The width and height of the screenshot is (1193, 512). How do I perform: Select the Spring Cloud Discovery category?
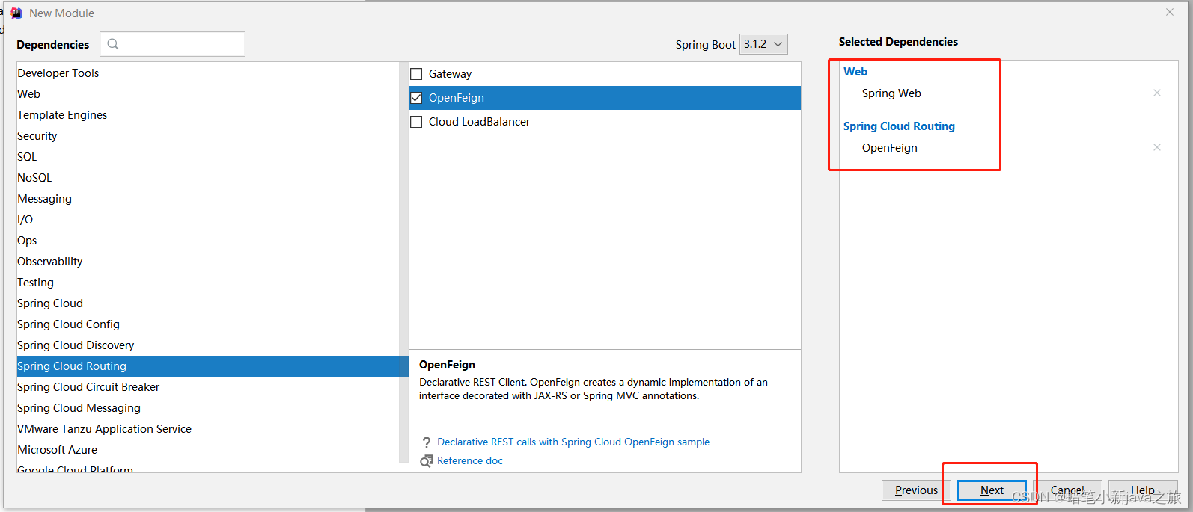208,345
